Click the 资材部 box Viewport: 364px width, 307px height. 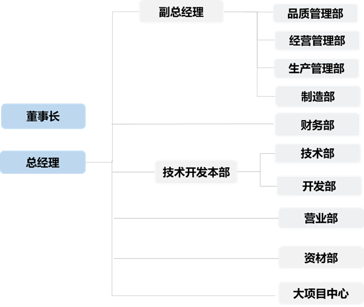click(321, 258)
